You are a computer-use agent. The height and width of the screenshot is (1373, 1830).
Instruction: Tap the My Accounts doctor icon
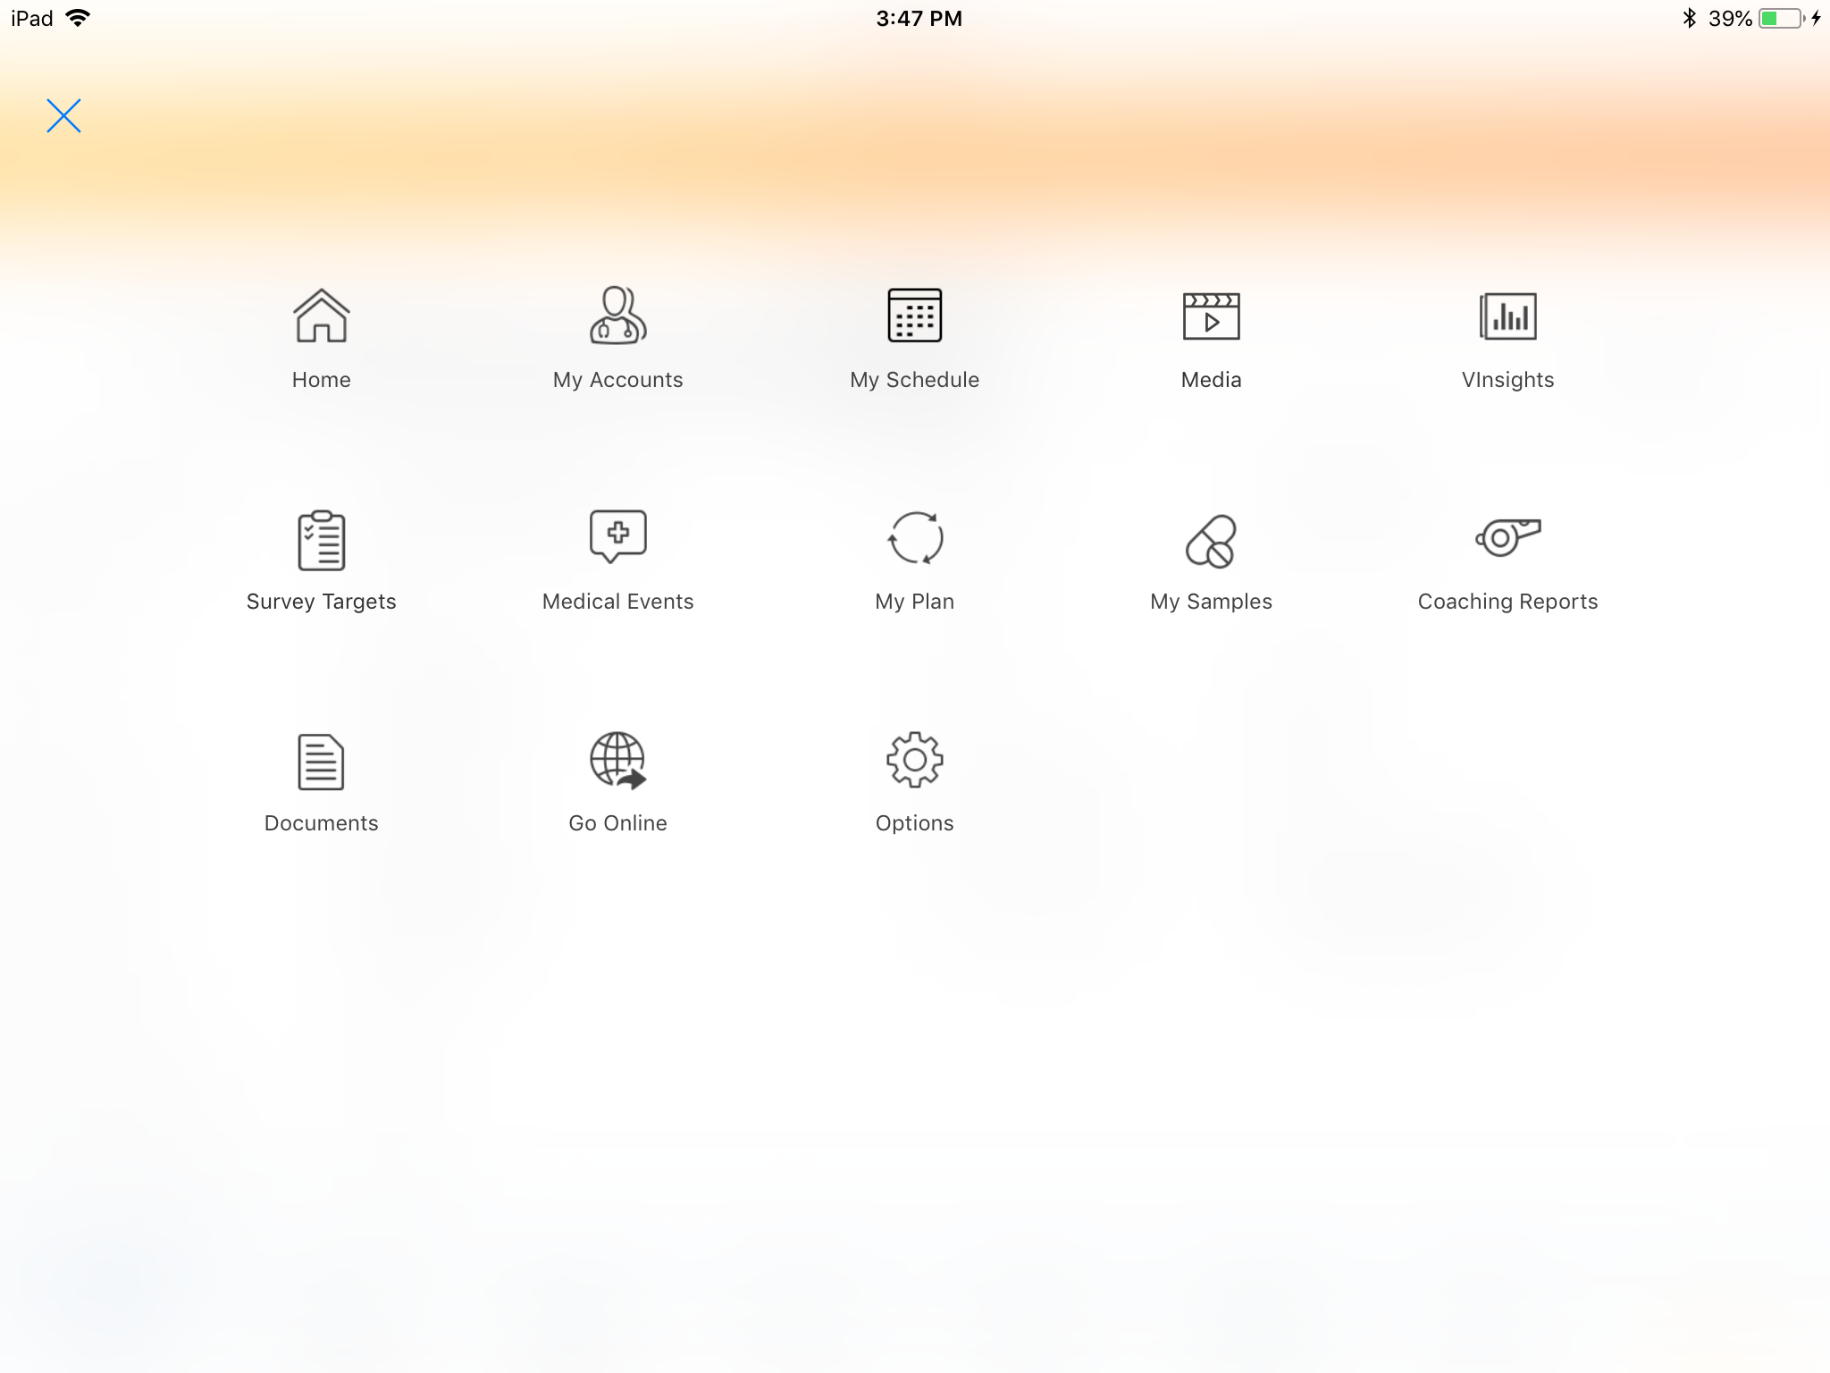tap(617, 316)
